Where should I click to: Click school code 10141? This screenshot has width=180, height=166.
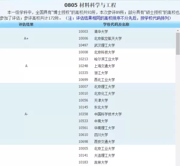click(x=83, y=155)
